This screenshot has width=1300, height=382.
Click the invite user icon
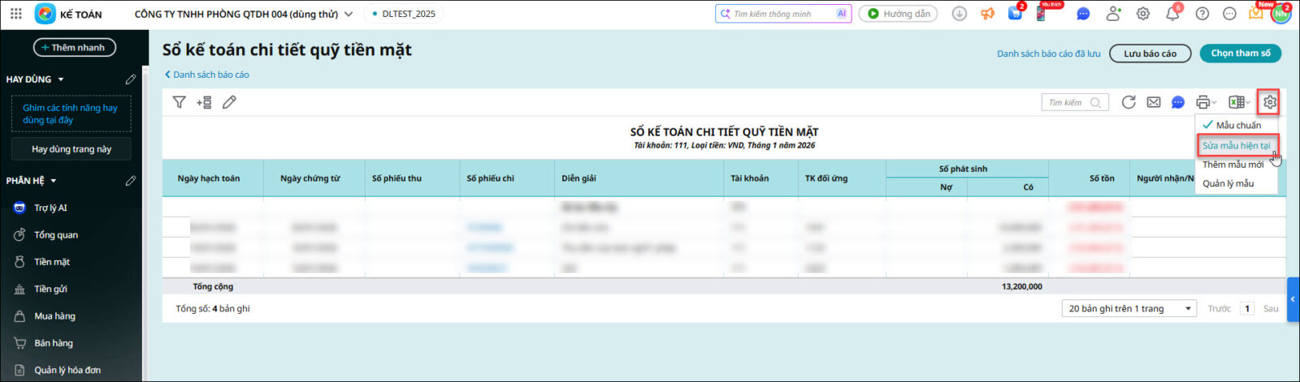tap(1113, 14)
